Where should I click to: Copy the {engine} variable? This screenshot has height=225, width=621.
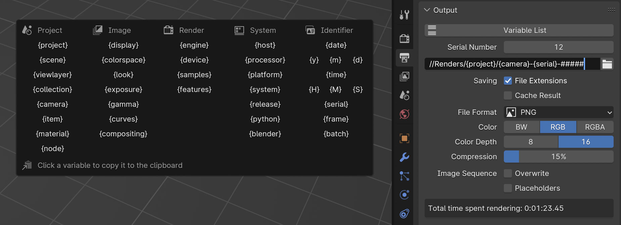pyautogui.click(x=194, y=45)
